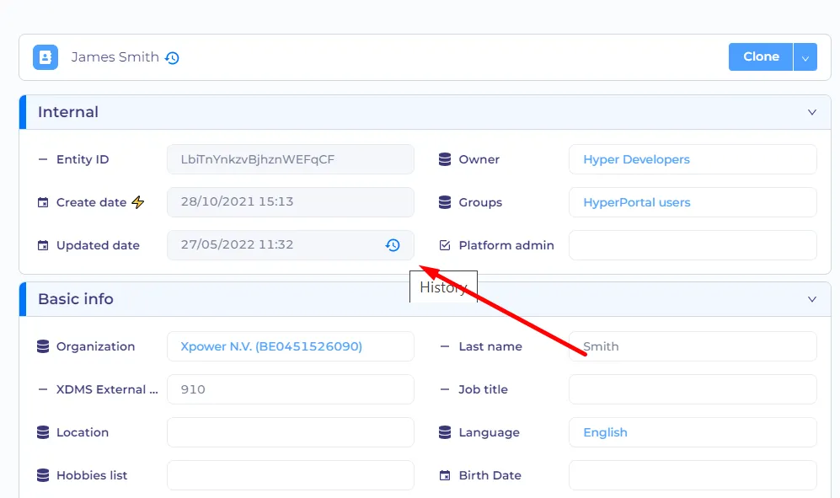
Task: Click database icon beside Organization label
Action: coord(43,346)
